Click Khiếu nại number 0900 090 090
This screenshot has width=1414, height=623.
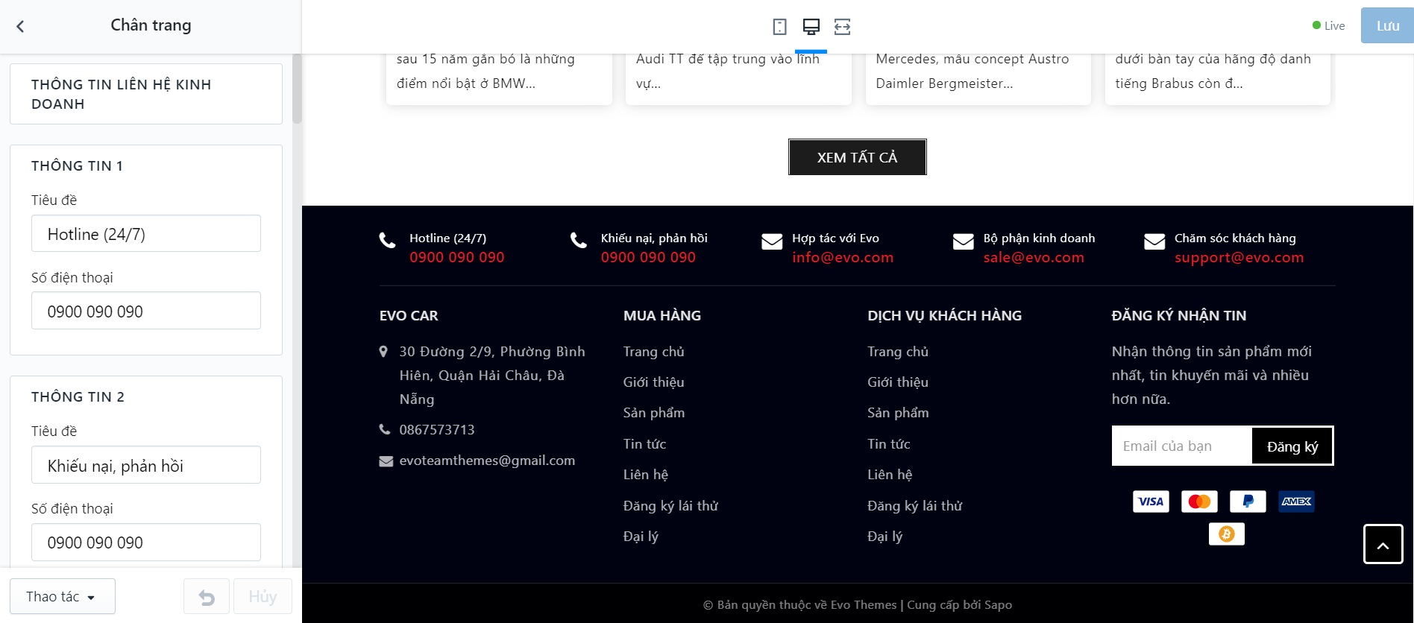(648, 257)
